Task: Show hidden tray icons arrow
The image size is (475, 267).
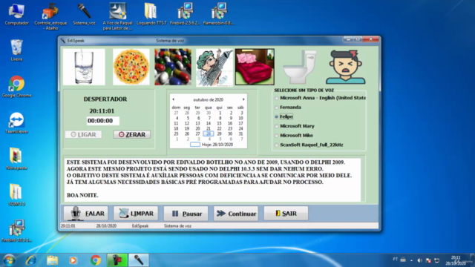Action: click(x=411, y=260)
